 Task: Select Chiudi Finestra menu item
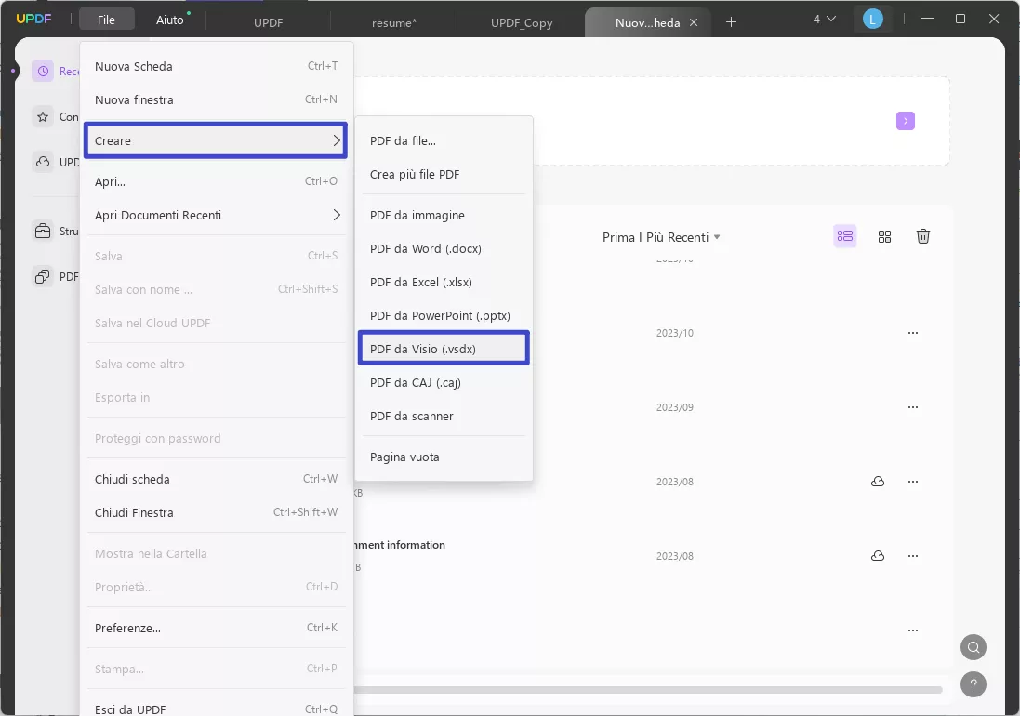tap(216, 512)
